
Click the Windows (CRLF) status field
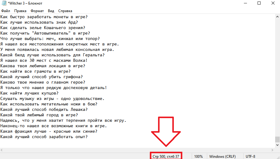[222, 156]
